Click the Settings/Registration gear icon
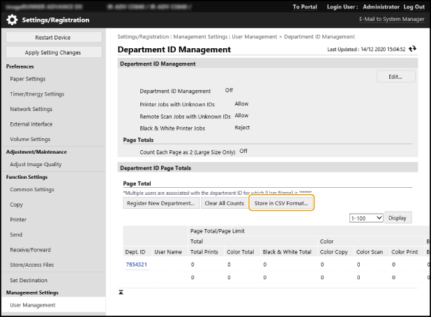This screenshot has height=317, width=431. coord(12,20)
